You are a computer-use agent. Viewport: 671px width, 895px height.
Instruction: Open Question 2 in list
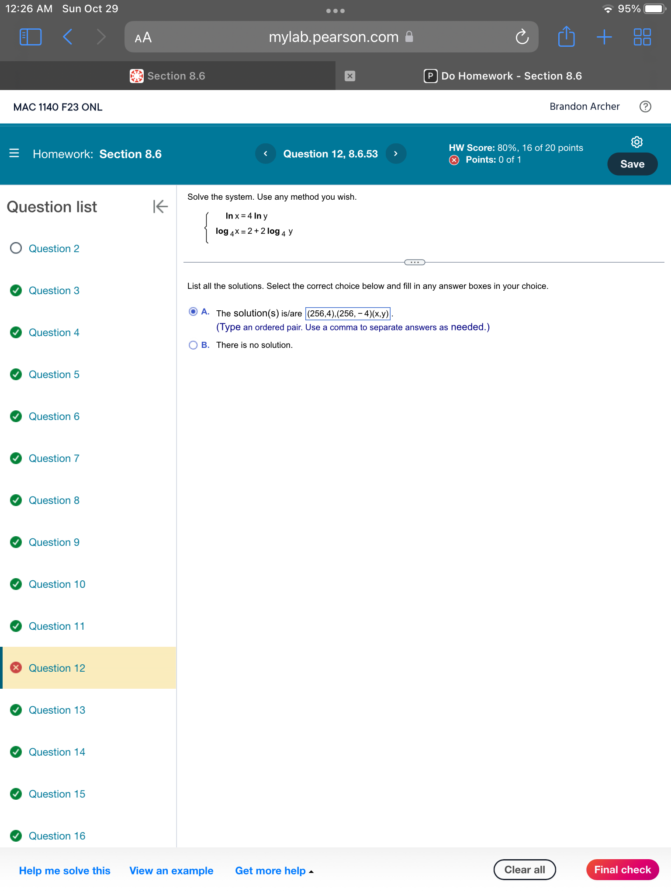[x=54, y=249]
